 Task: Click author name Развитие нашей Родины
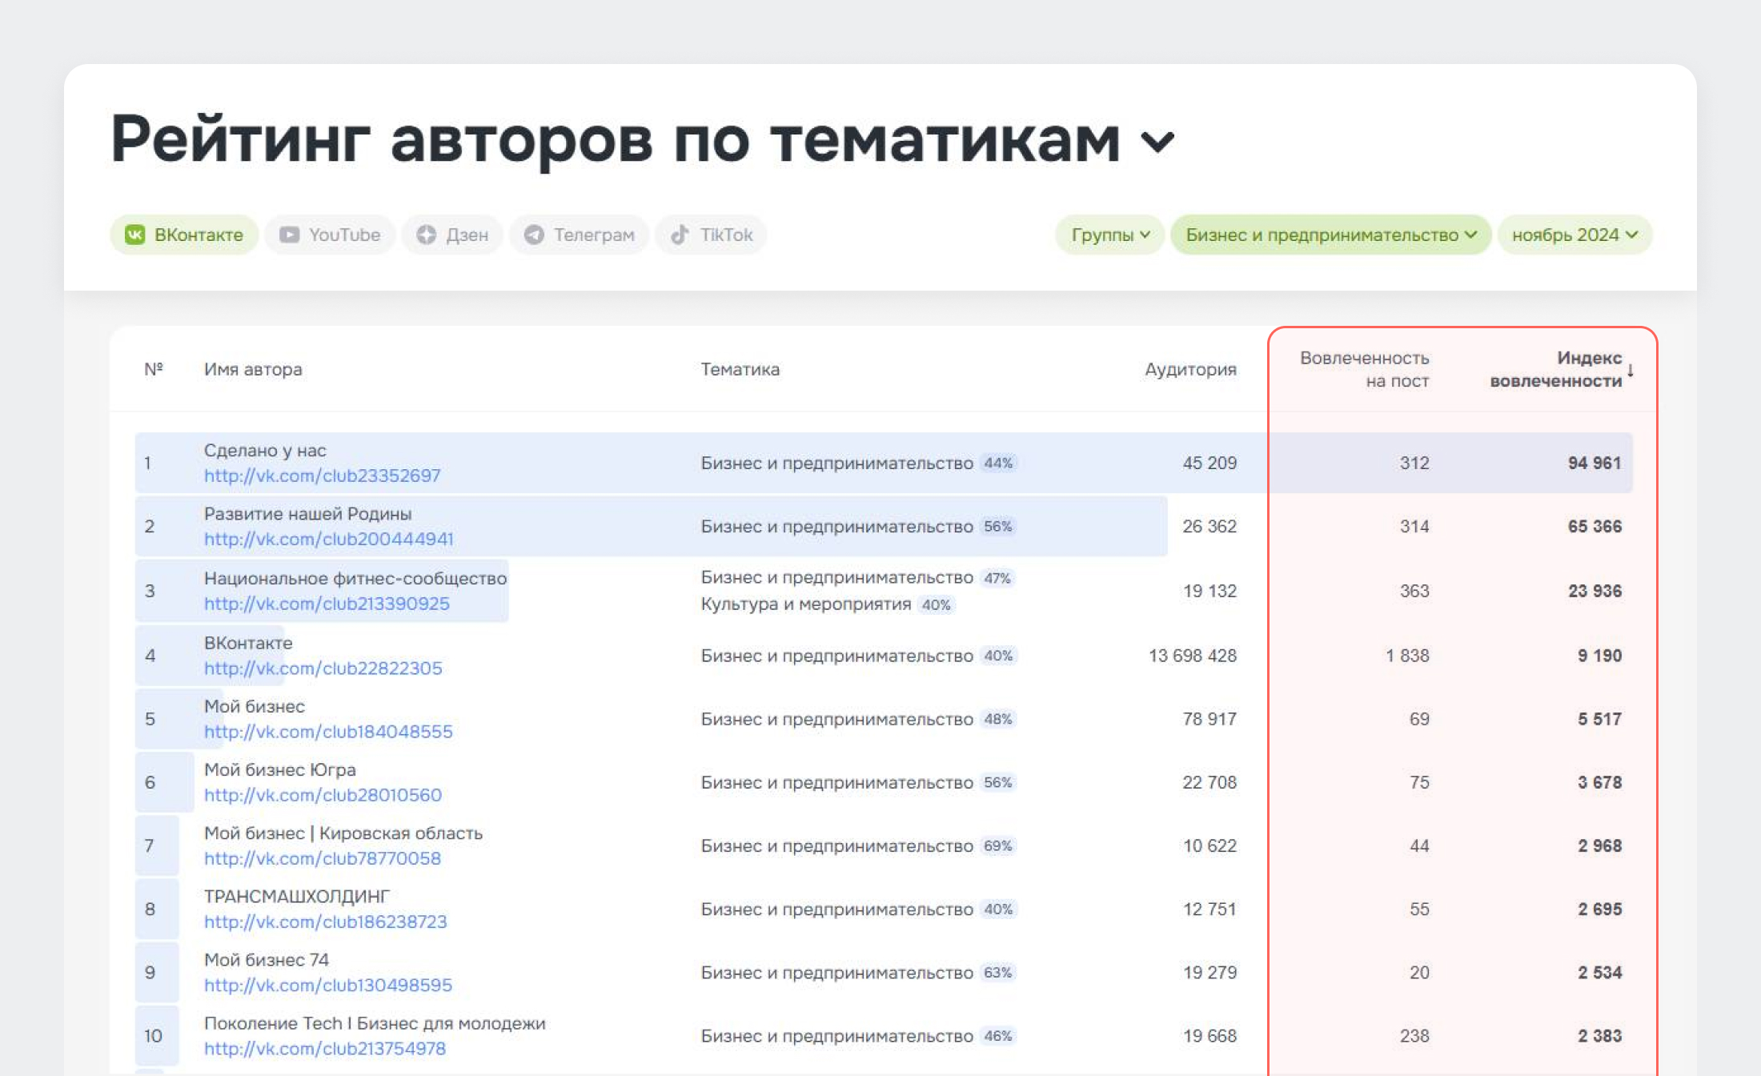(x=308, y=513)
